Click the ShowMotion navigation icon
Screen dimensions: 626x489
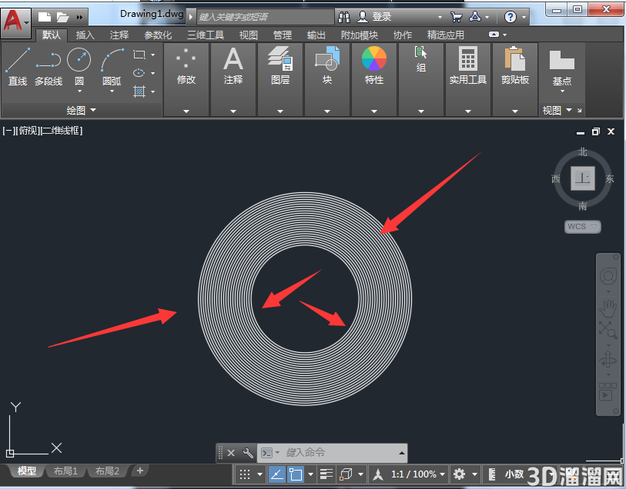click(x=608, y=392)
